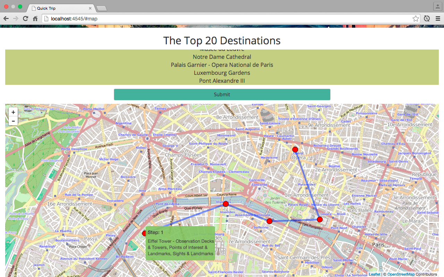
Task: Click the Le Marais map label
Action: 413,221
